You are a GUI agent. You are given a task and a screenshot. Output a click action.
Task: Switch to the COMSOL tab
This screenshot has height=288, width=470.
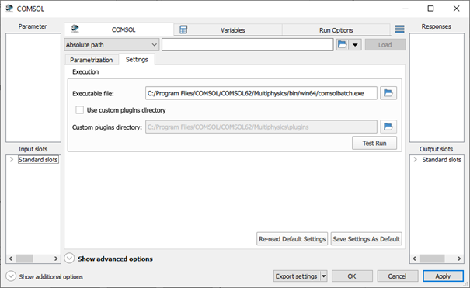(x=119, y=29)
